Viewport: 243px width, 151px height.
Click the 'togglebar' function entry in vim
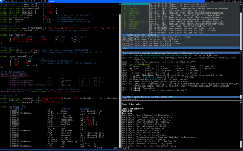click(x=67, y=115)
